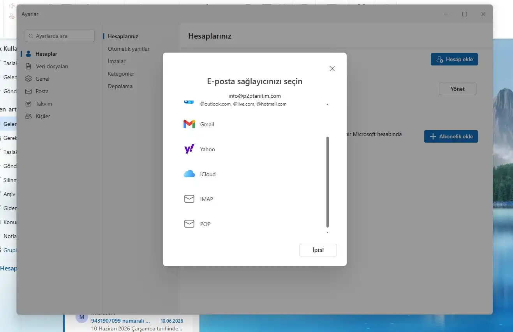The width and height of the screenshot is (513, 332).
Task: Select Otomatik yanıtlar submenu item
Action: [x=129, y=49]
